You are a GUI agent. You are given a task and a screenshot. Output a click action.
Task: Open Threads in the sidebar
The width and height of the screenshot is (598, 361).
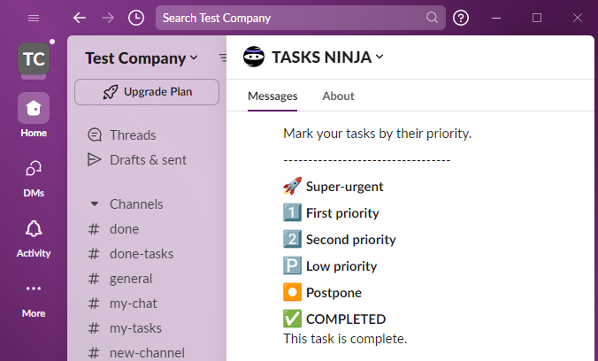coord(133,135)
